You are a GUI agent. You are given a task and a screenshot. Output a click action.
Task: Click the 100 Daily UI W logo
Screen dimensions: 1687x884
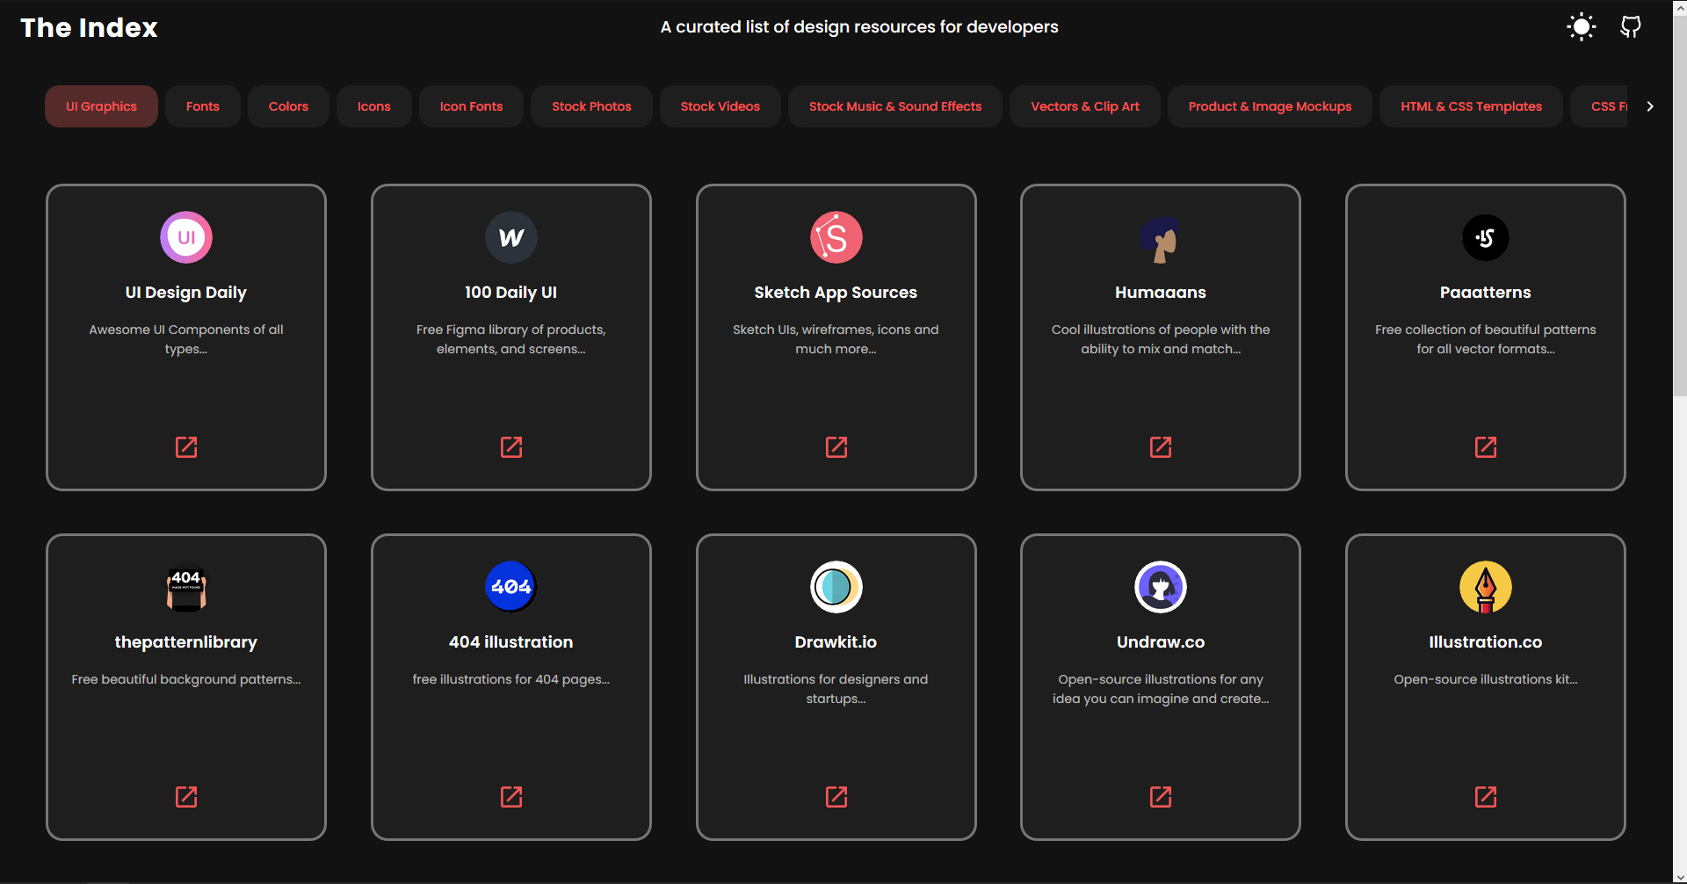coord(511,237)
